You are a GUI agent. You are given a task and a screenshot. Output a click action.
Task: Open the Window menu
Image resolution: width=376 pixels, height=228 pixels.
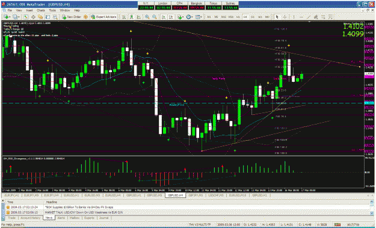65,11
